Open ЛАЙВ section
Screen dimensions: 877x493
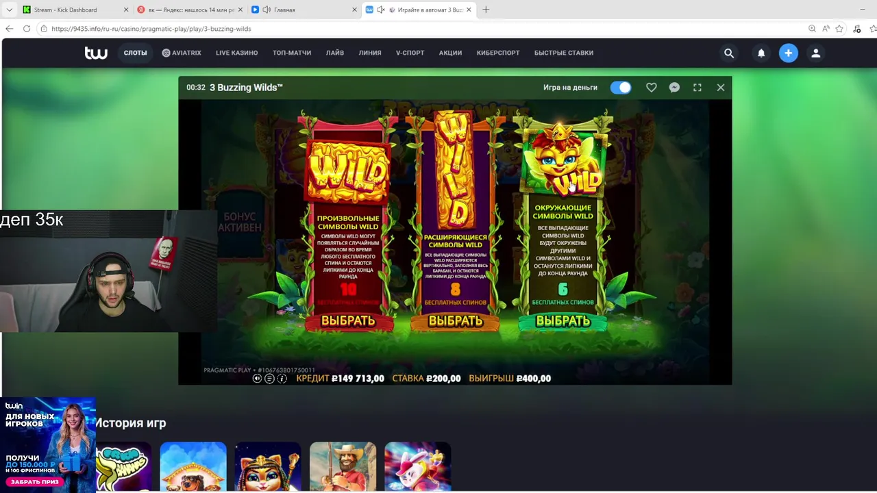click(335, 53)
